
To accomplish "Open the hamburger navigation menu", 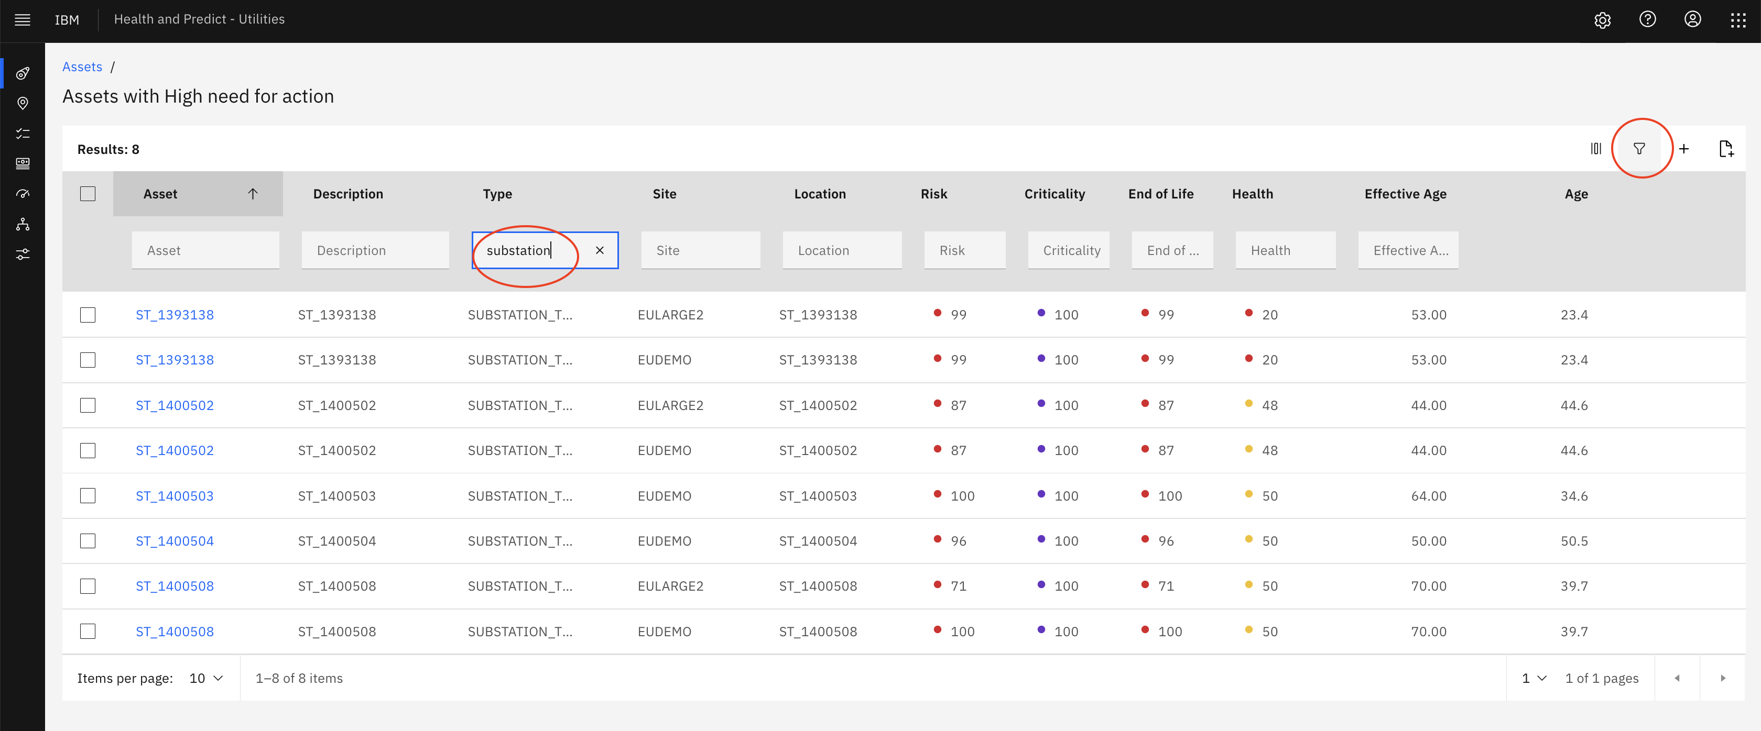I will click(23, 20).
